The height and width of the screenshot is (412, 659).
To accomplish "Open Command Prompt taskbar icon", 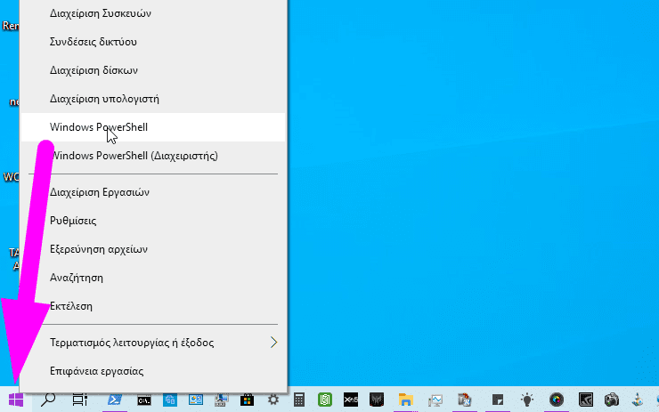I will pyautogui.click(x=144, y=400).
